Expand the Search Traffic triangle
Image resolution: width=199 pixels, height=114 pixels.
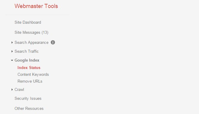12,51
